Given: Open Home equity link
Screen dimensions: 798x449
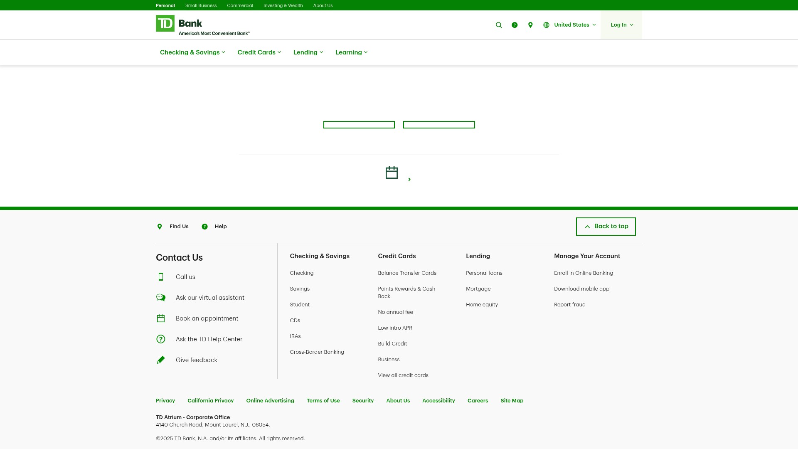Looking at the screenshot, I should (482, 305).
